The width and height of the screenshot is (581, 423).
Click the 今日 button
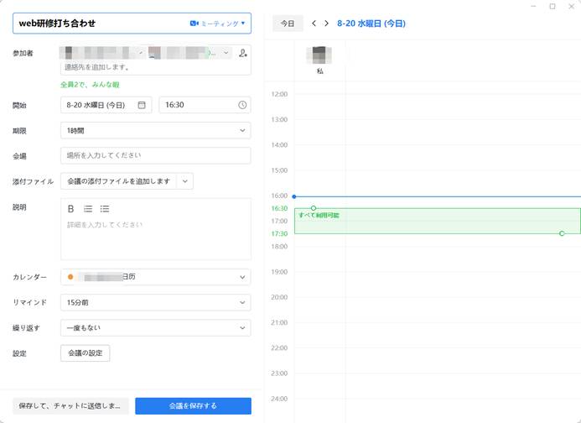[x=288, y=23]
